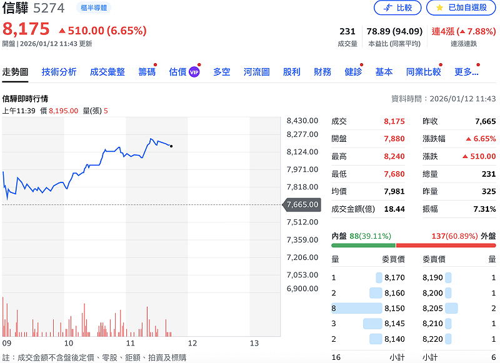Click the 櫃半導體 industry badge
The width and height of the screenshot is (500, 363).
coord(94,9)
